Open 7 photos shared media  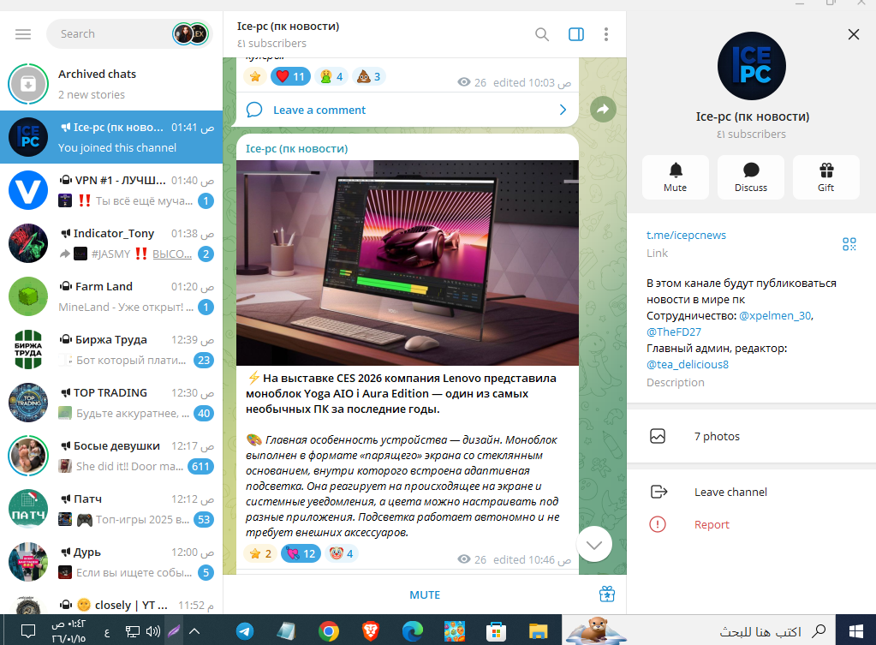(752, 436)
